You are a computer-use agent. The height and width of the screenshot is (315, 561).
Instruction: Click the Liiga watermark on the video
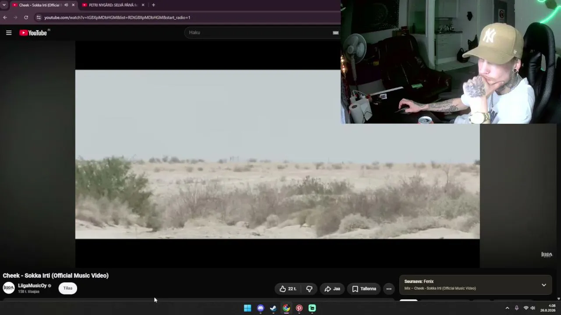tap(547, 254)
